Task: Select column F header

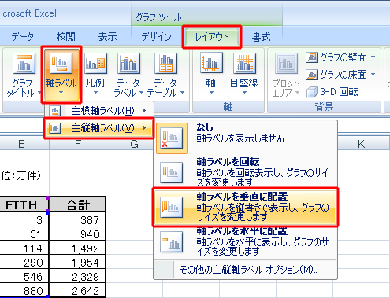Action: [78, 144]
